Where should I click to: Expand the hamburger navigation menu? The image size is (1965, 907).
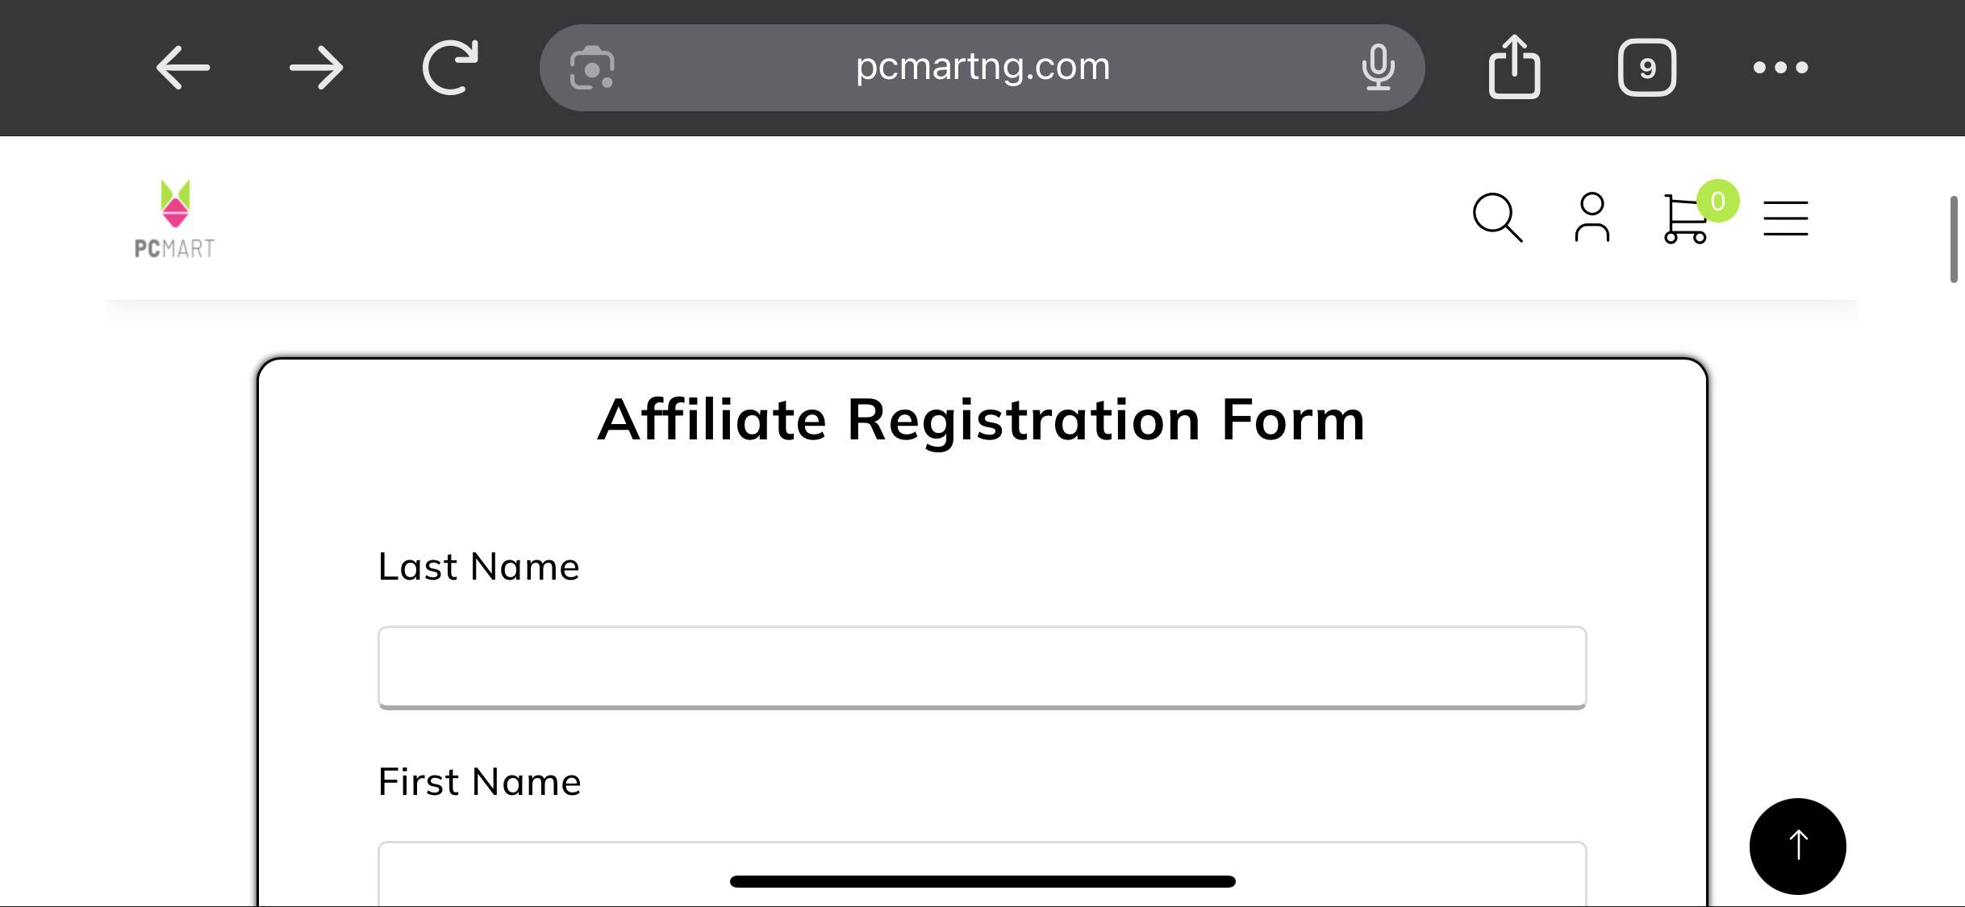click(x=1786, y=218)
